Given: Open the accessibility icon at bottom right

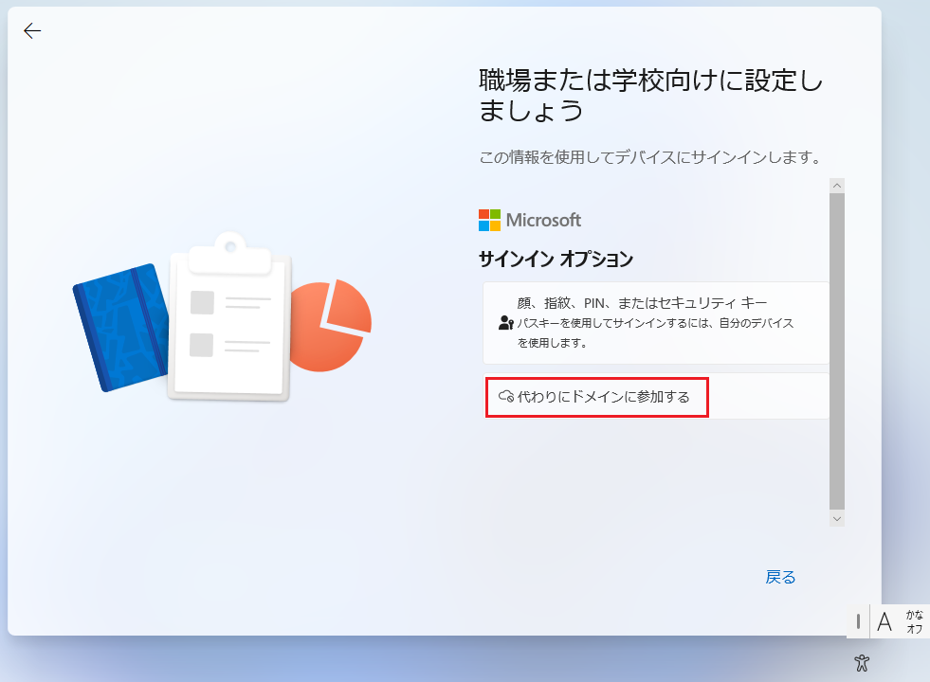Looking at the screenshot, I should pos(862,662).
